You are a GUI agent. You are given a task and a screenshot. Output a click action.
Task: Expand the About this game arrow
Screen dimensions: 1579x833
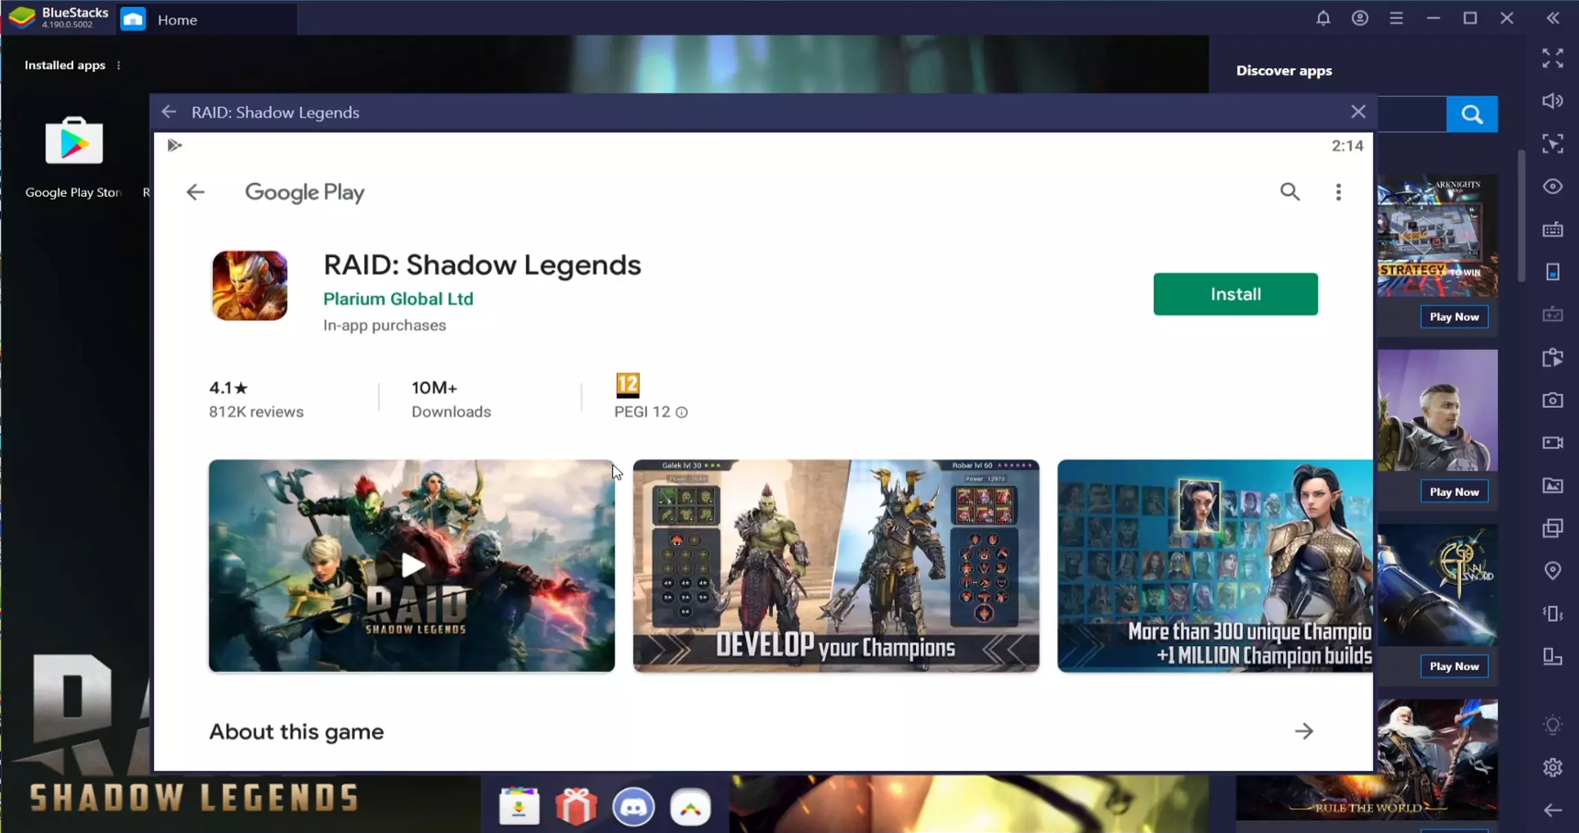[x=1303, y=731]
